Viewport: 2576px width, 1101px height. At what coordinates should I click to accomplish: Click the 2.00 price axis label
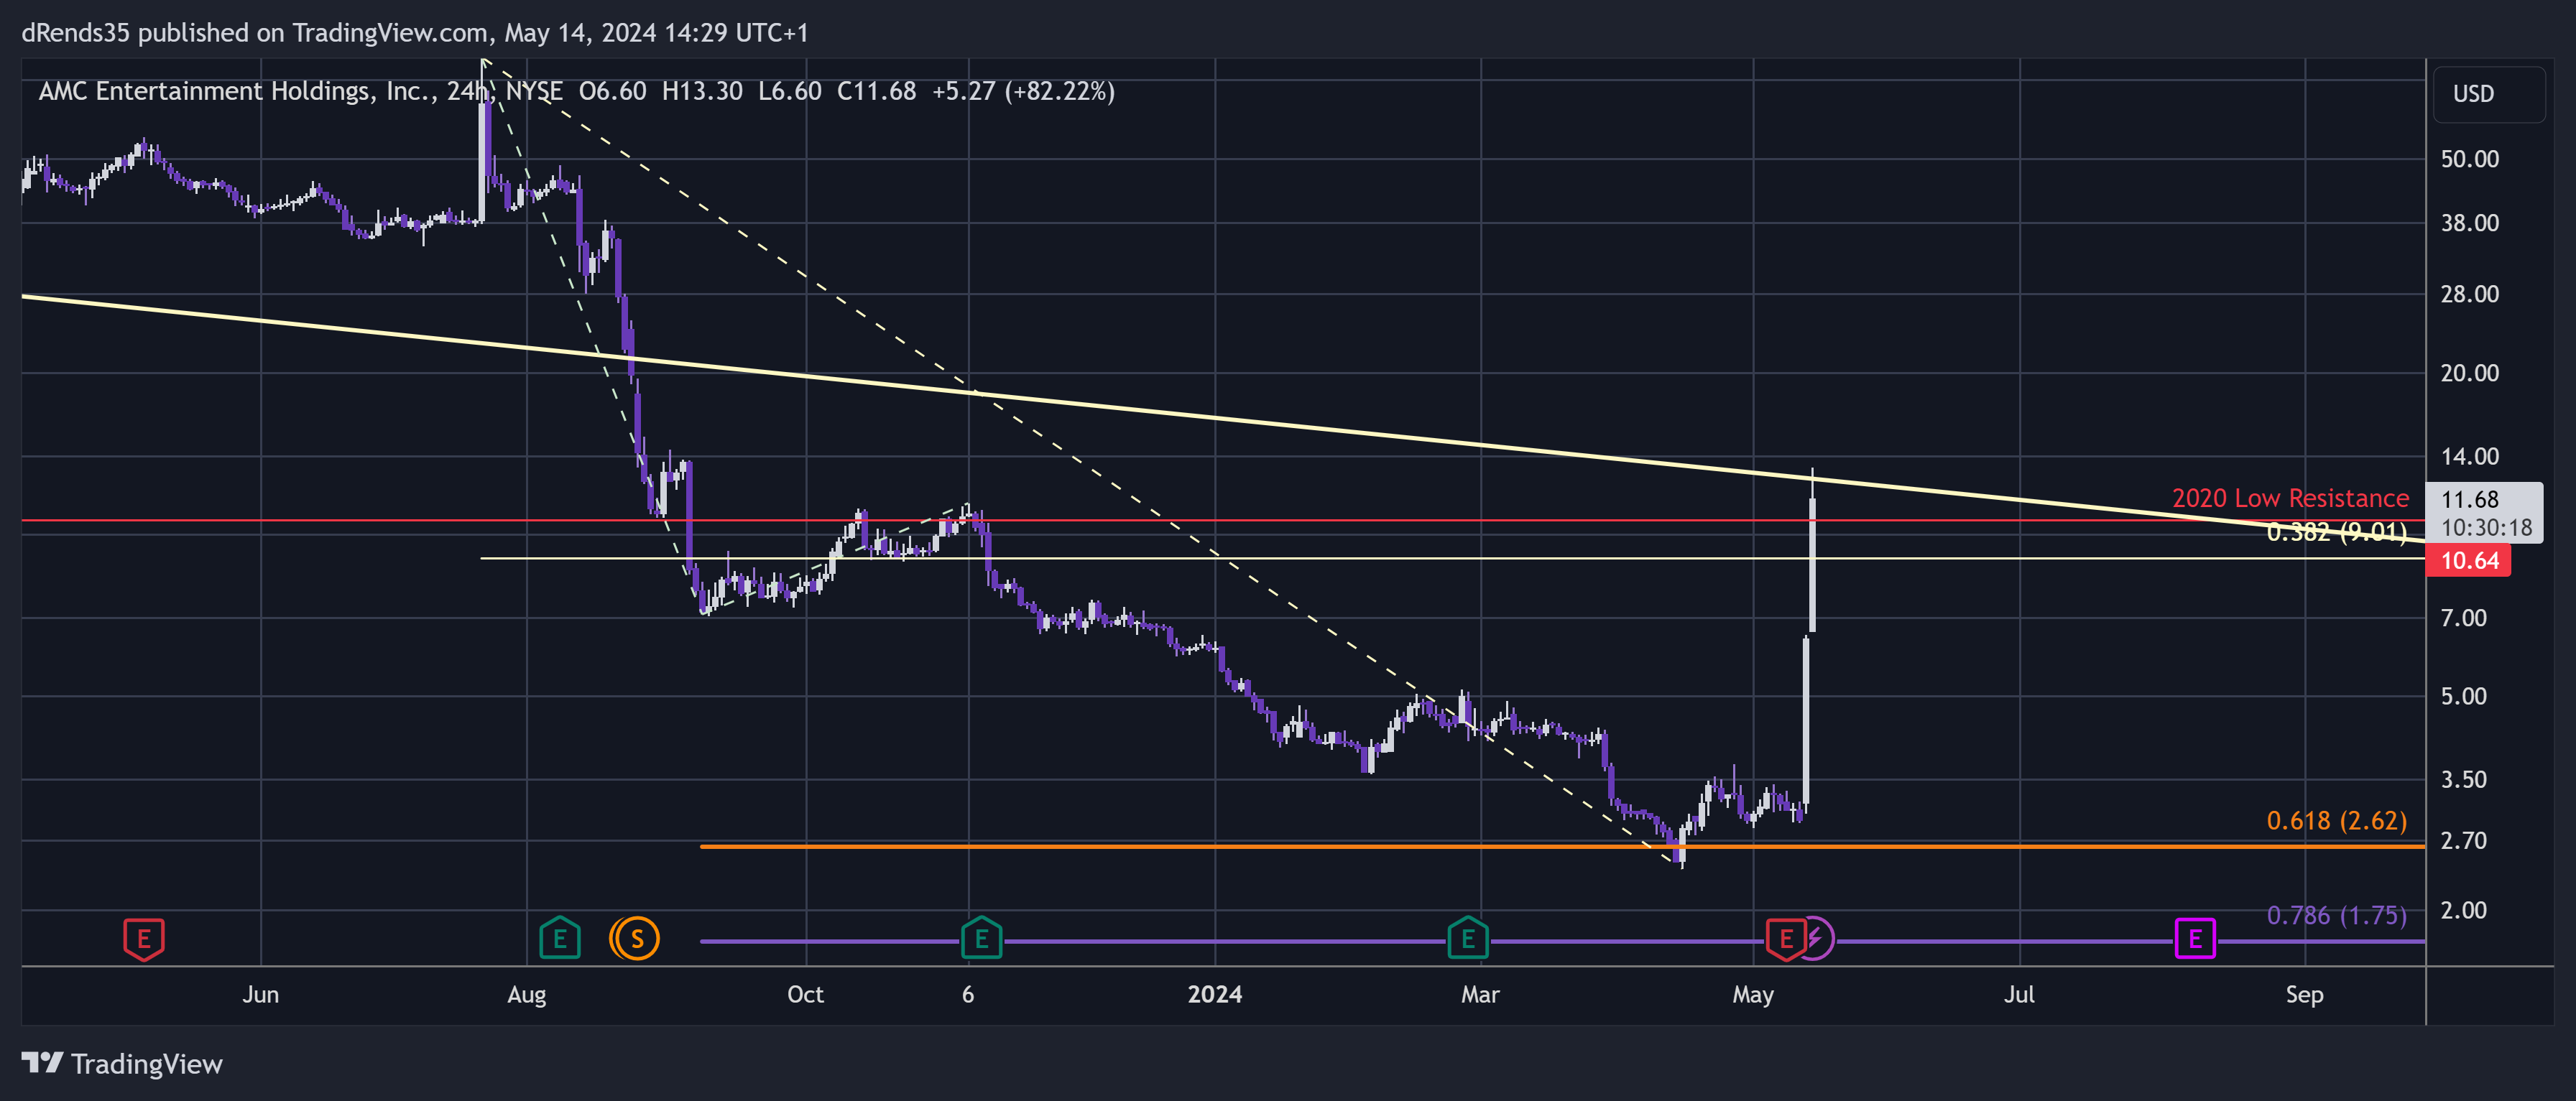2463,910
